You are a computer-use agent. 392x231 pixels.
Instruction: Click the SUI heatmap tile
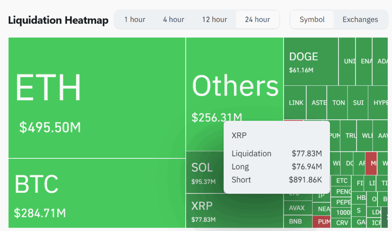pos(358,102)
